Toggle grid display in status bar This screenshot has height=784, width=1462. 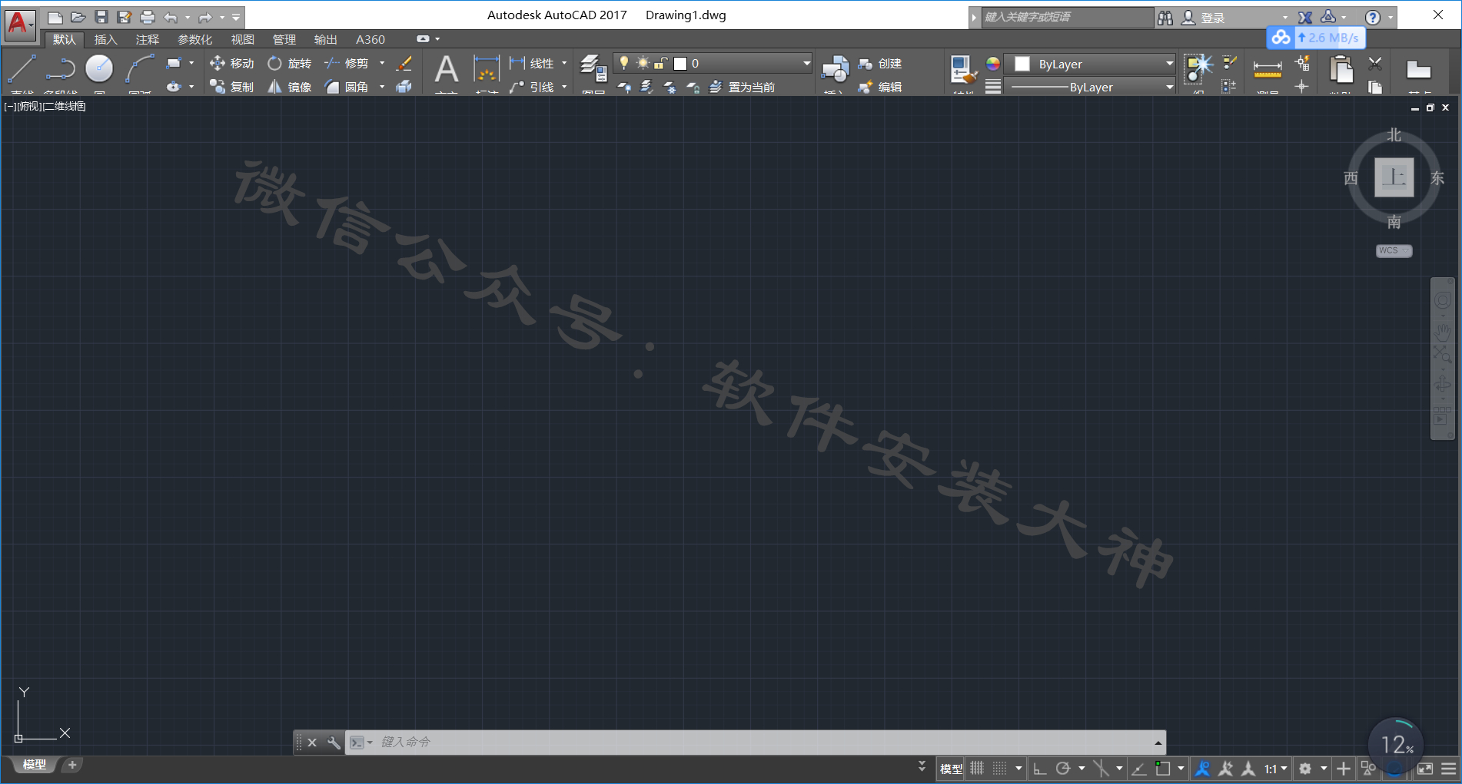tap(977, 768)
